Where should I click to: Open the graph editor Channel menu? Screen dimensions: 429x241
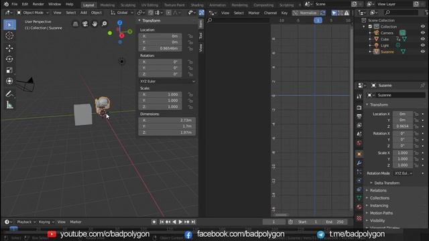point(270,13)
